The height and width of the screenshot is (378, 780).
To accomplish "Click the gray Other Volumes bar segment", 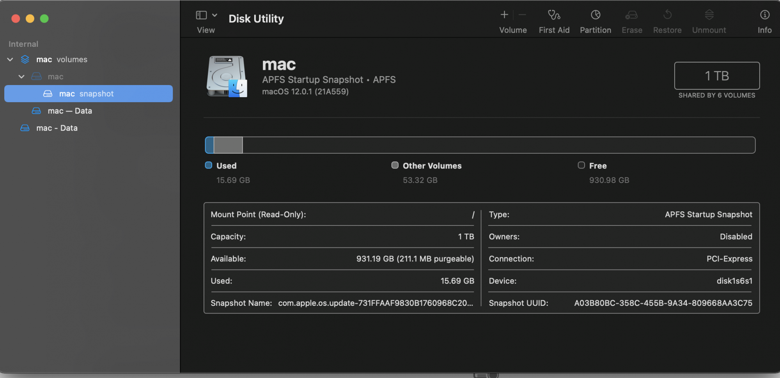I will pyautogui.click(x=228, y=145).
